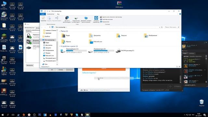Select OneDrive in navigation pane
The height and width of the screenshot is (117, 208).
[x=46, y=36]
